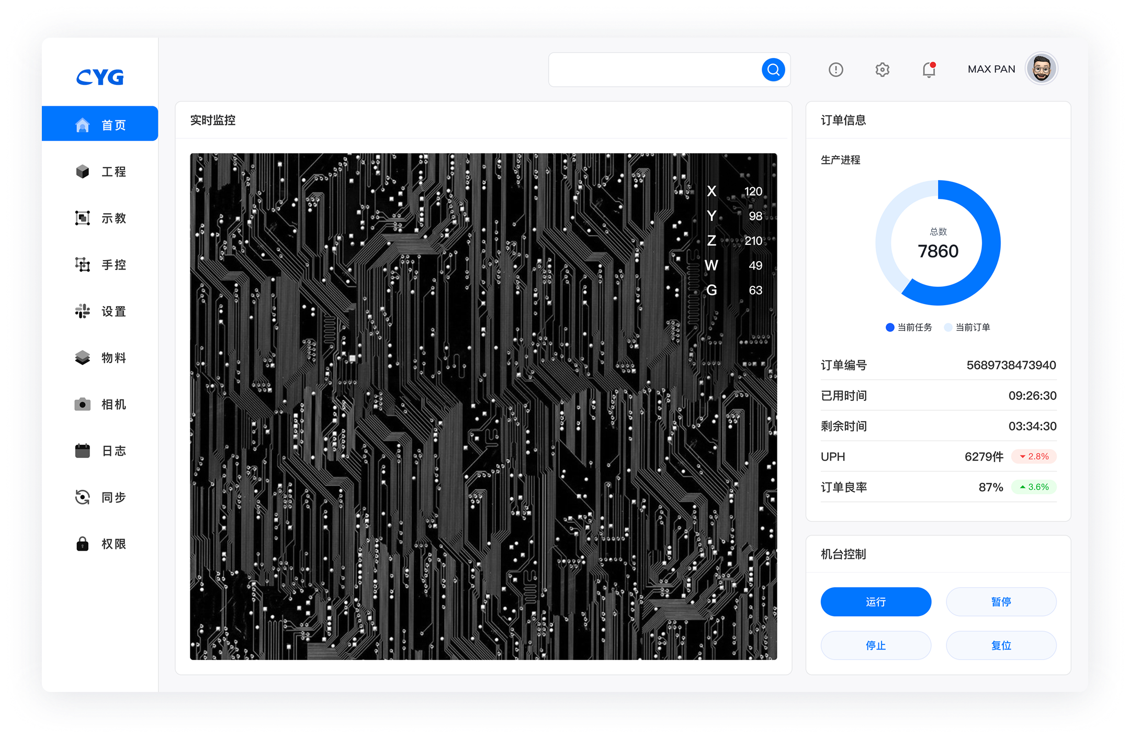Click the remaining time 03:34:30
This screenshot has height=738, width=1130.
tap(1032, 426)
